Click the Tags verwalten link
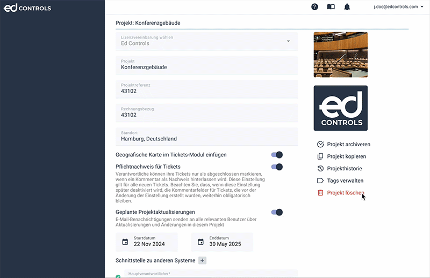 345,181
